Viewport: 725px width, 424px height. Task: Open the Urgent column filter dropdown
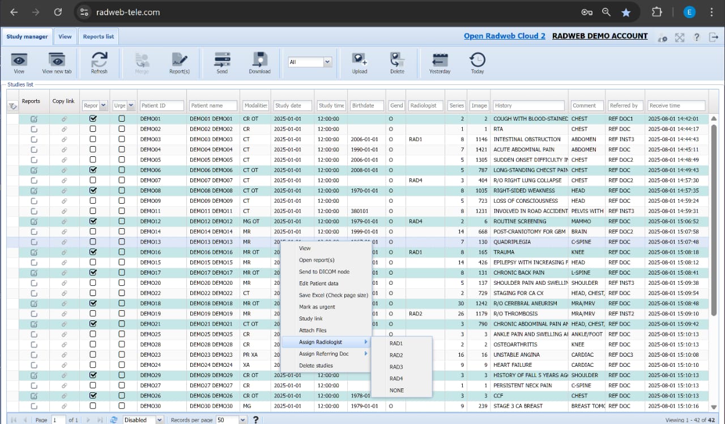[131, 105]
